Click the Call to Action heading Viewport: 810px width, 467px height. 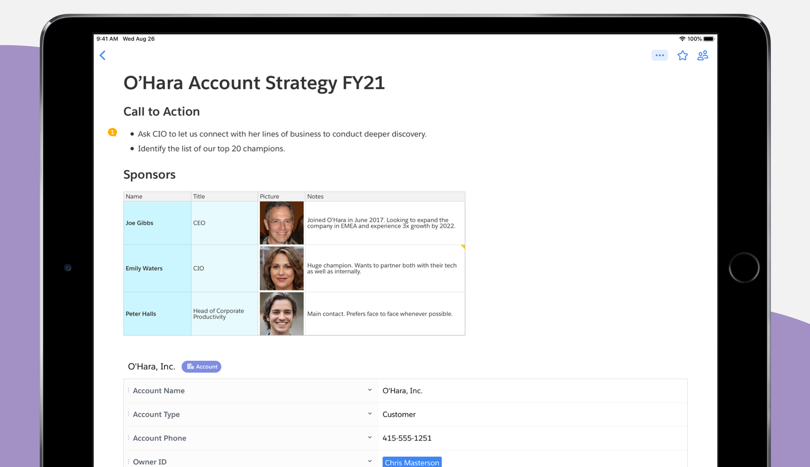[161, 111]
